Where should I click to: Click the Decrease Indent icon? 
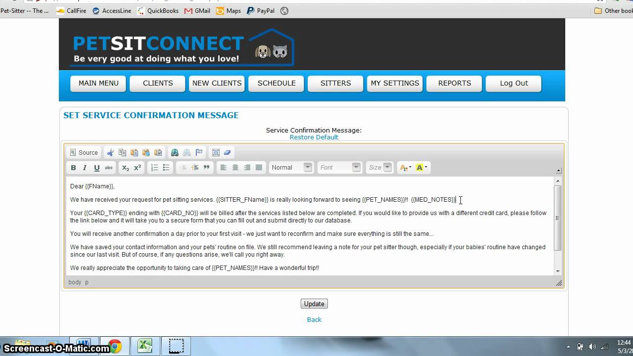pyautogui.click(x=183, y=168)
